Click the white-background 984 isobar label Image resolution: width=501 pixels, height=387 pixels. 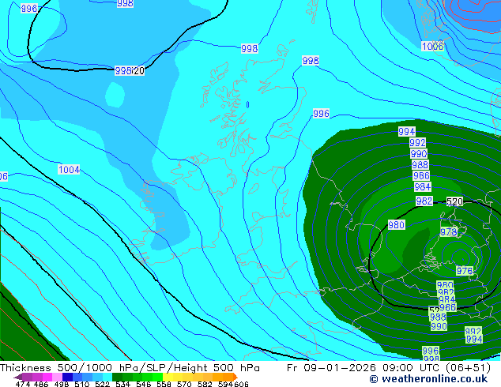click(x=423, y=187)
